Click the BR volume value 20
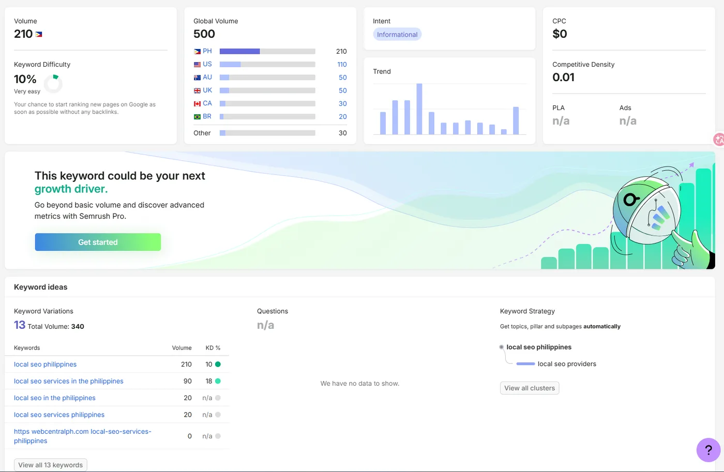Screen dimensions: 724x472 343,117
